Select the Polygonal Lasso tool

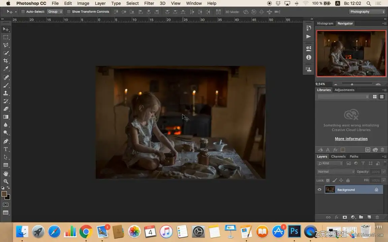click(x=6, y=45)
